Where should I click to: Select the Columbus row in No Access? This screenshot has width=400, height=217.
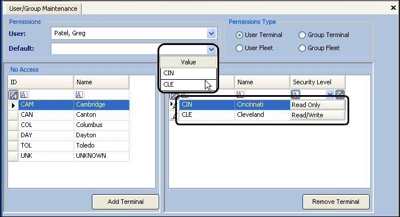[68, 125]
